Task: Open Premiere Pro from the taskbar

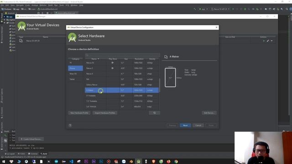Action: 86,161
